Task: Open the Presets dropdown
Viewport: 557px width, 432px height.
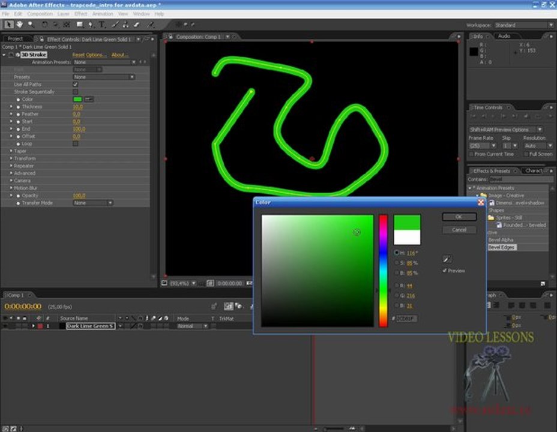Action: [x=104, y=77]
